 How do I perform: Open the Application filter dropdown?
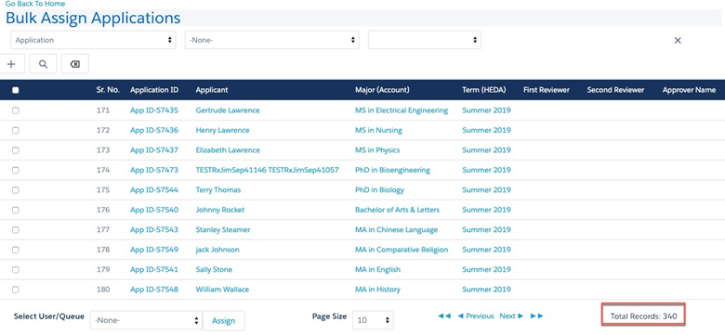pyautogui.click(x=93, y=40)
